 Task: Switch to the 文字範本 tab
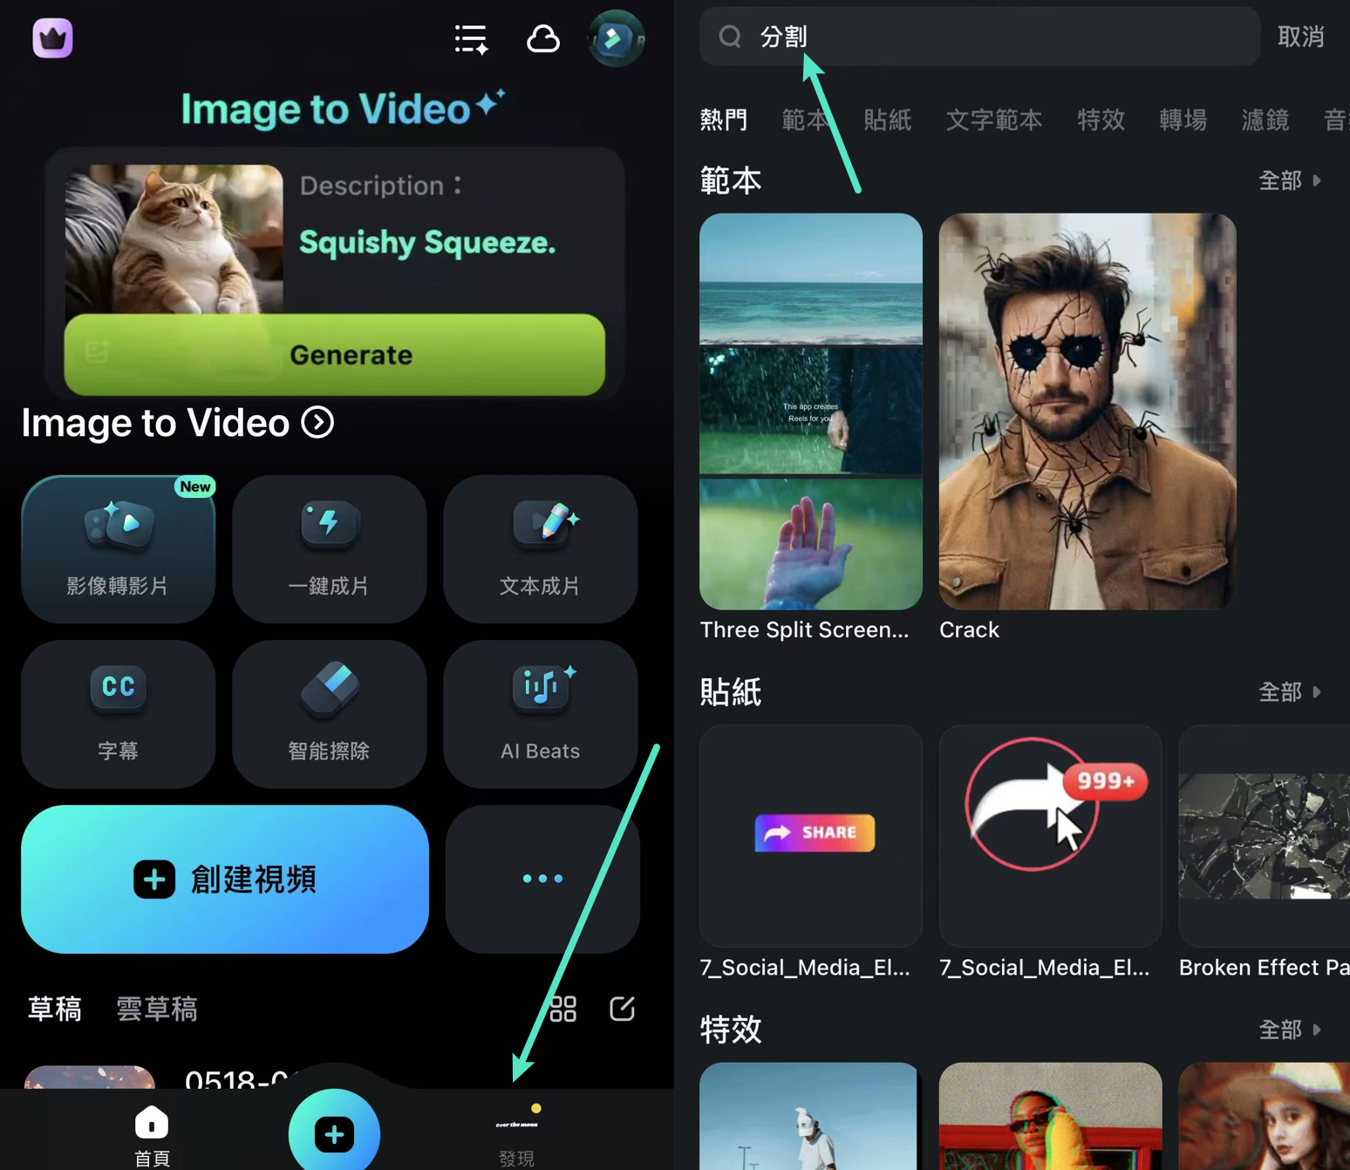(x=993, y=119)
